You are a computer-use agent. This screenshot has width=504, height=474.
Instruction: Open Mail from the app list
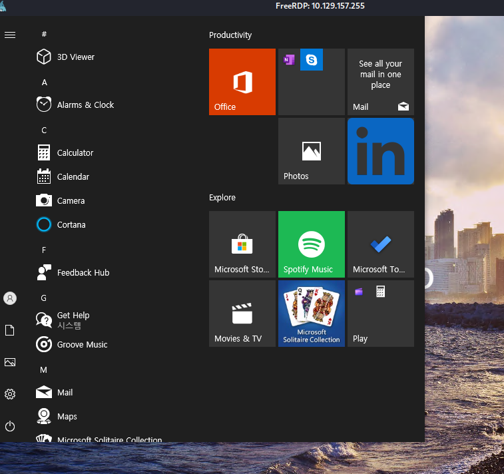click(x=55, y=392)
